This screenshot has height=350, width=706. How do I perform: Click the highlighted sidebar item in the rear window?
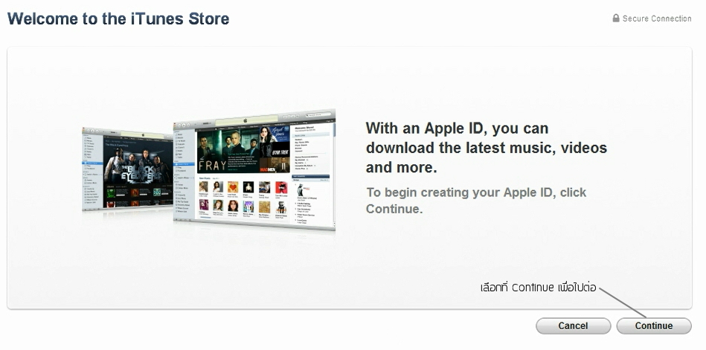pyautogui.click(x=92, y=163)
